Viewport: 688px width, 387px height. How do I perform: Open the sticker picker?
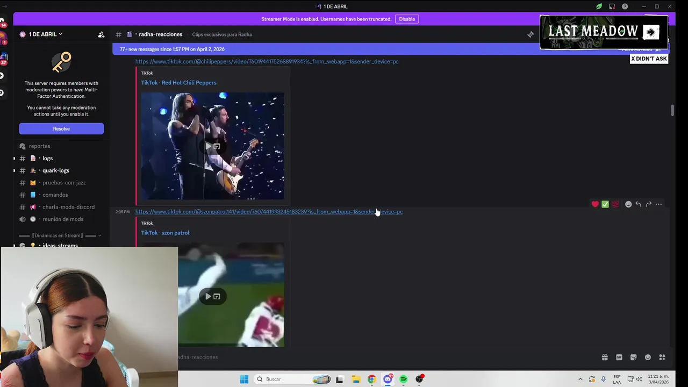coord(633,357)
